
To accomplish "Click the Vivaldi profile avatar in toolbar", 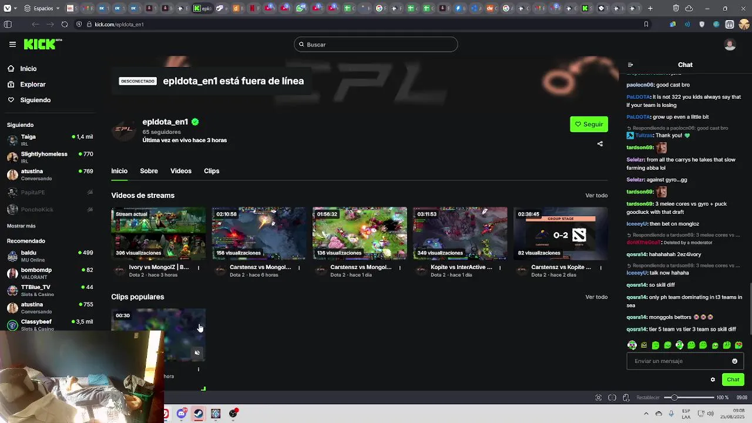I will click(x=744, y=24).
